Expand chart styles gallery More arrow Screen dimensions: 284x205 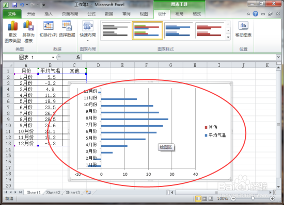coord(228,37)
